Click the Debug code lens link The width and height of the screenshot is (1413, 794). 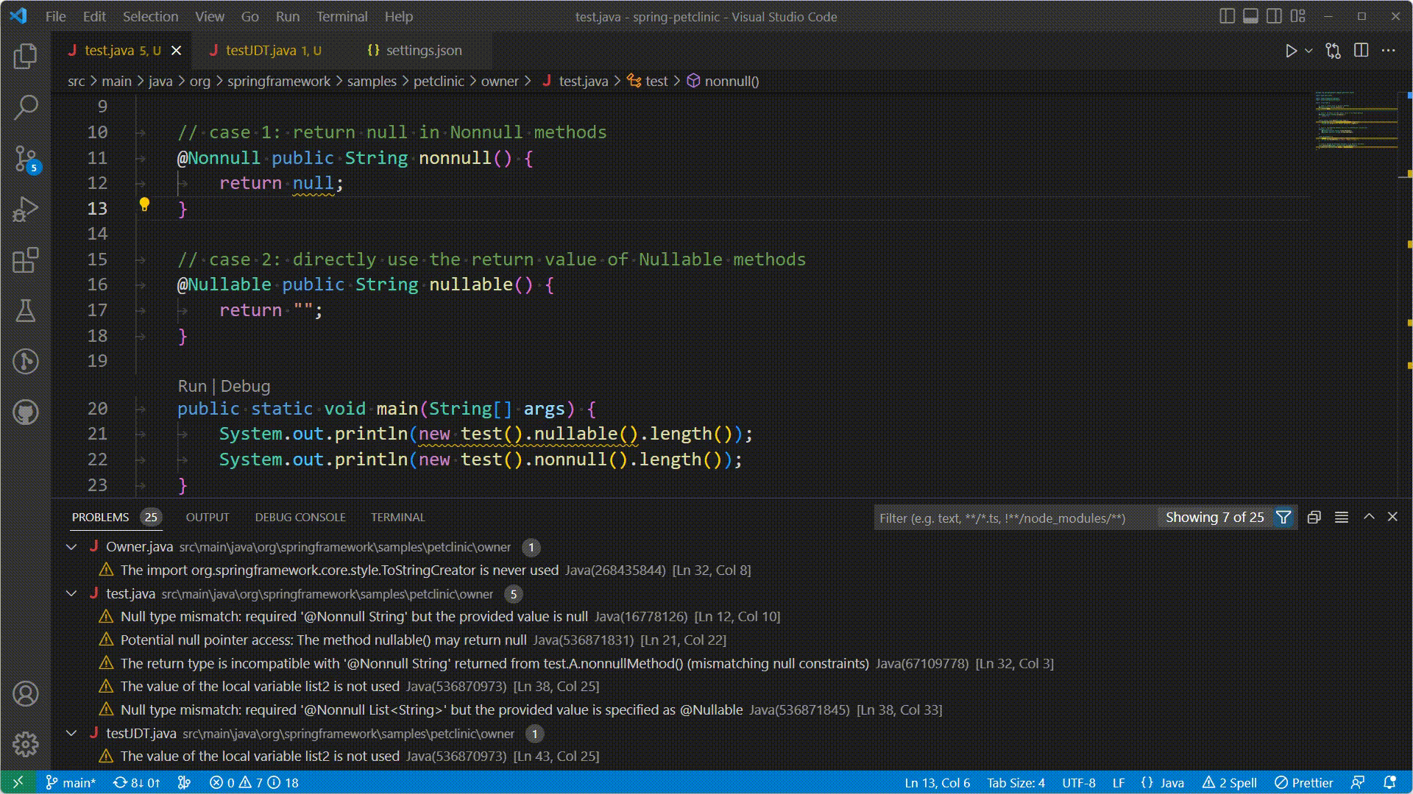tap(245, 386)
